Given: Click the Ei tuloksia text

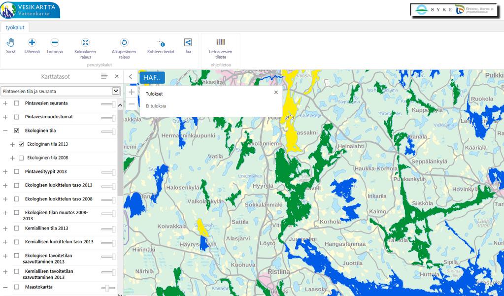Looking at the screenshot, I should coord(156,106).
